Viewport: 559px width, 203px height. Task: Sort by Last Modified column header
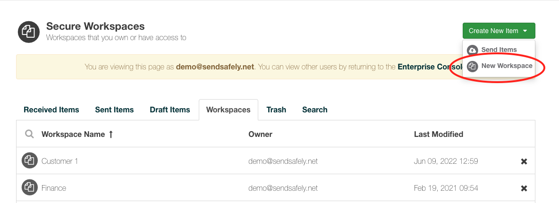439,134
